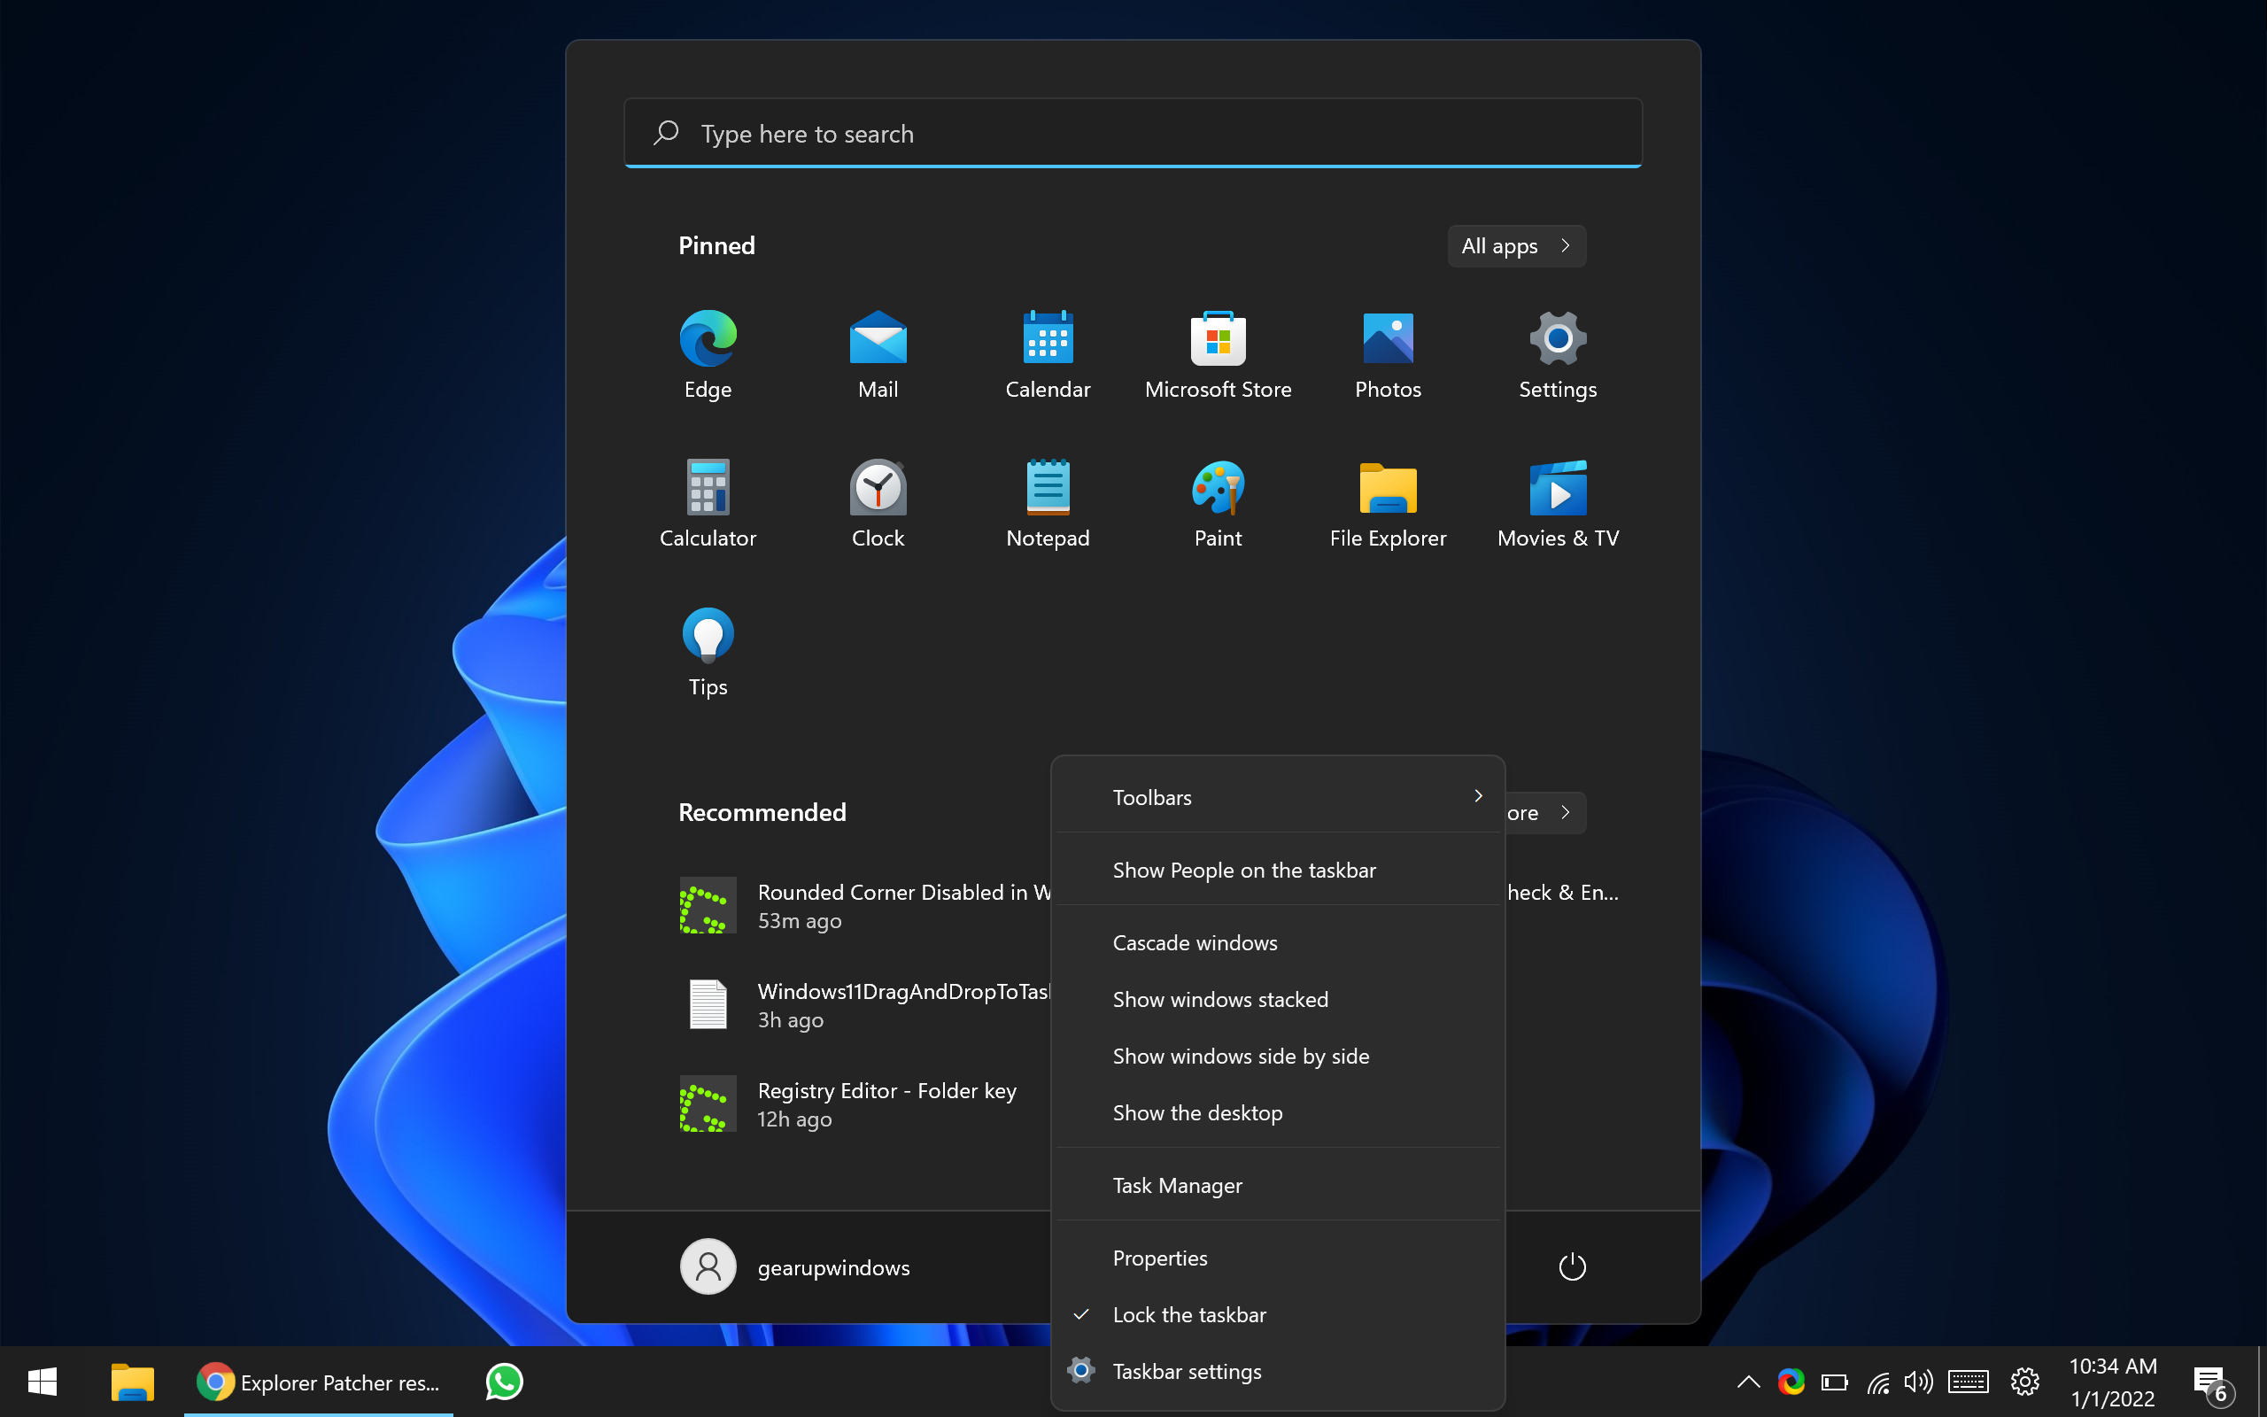Click All apps chevron button
Viewport: 2267px width, 1417px height.
point(1564,244)
